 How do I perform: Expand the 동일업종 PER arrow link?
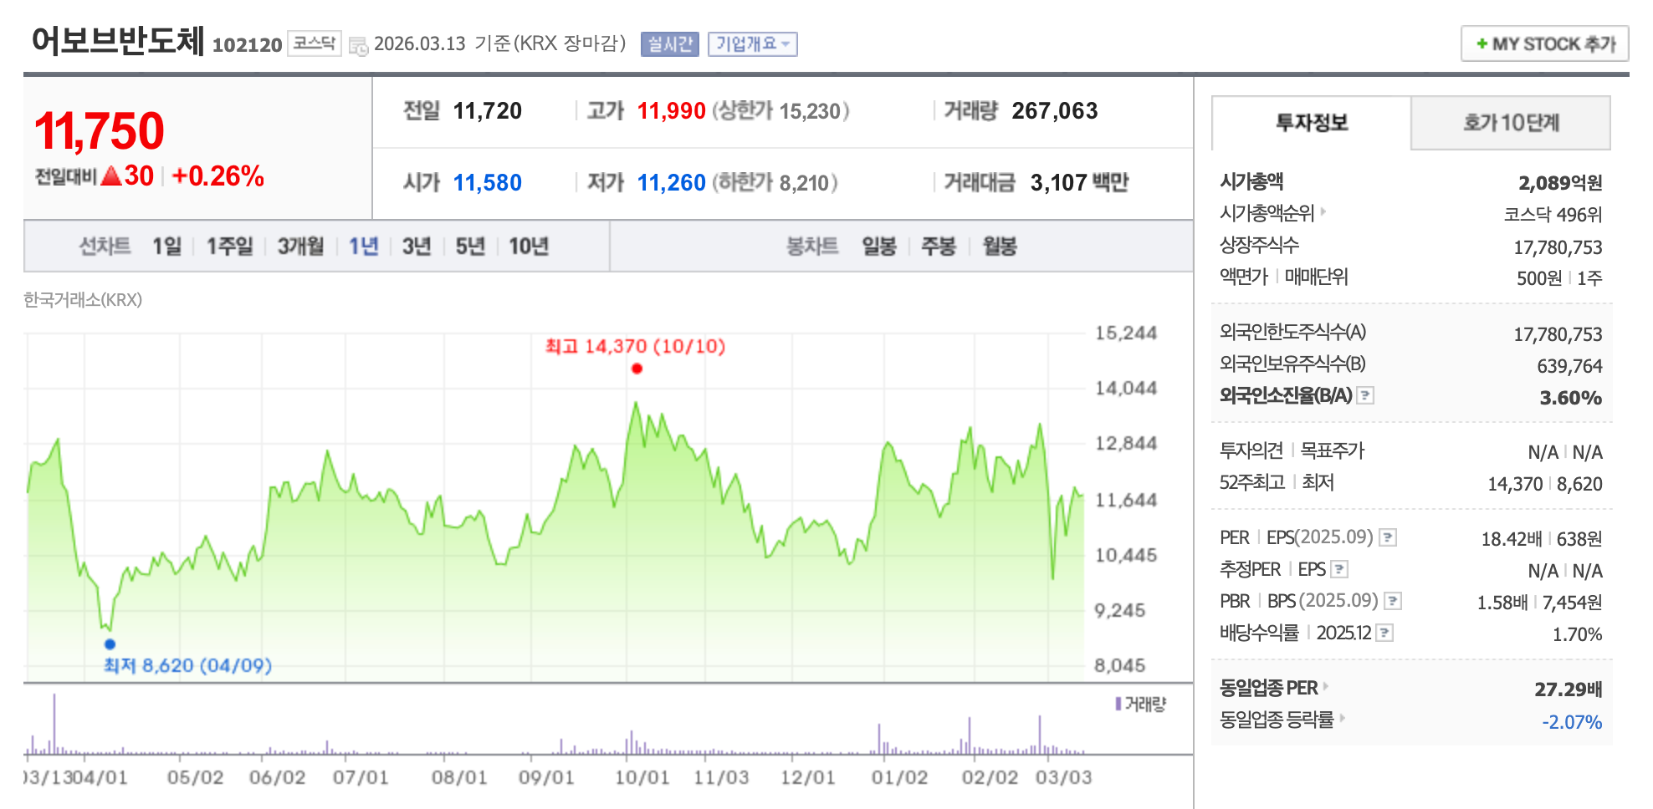[x=1326, y=686]
